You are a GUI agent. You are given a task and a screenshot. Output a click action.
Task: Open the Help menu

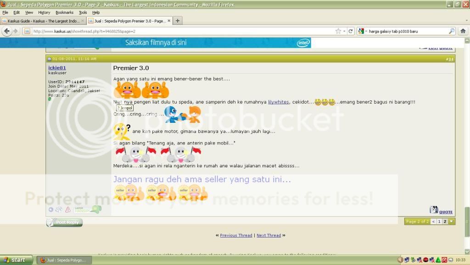(96, 12)
